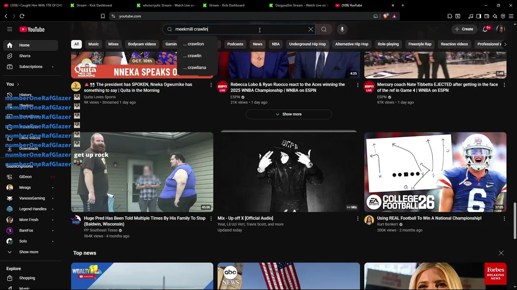Select the 'Reaction videos' chip
The image size is (517, 290).
[x=454, y=44]
